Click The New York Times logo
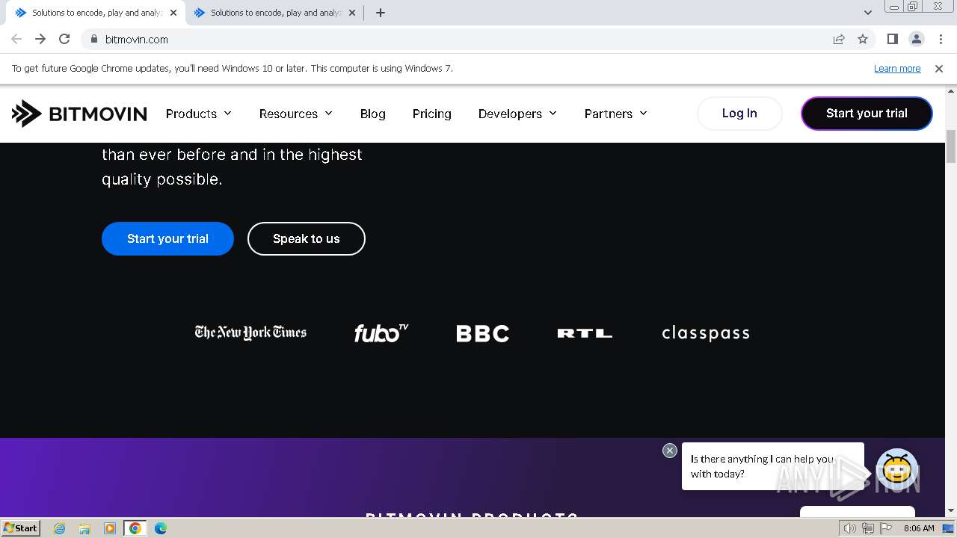The width and height of the screenshot is (957, 538). pyautogui.click(x=250, y=333)
